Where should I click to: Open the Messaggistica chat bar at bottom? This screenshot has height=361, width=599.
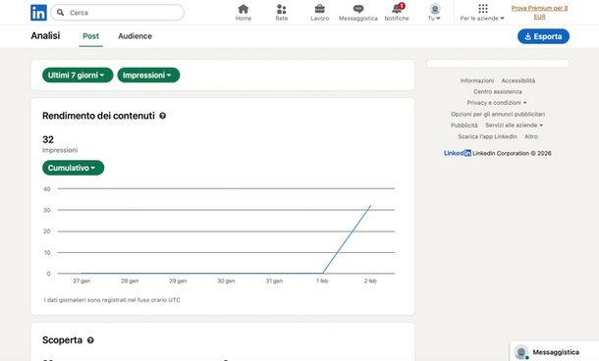pos(554,352)
